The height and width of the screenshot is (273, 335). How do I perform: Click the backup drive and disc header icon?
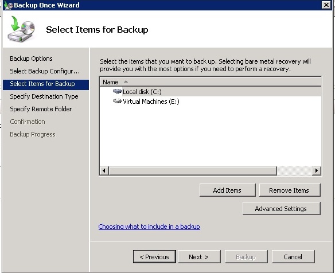pos(21,29)
